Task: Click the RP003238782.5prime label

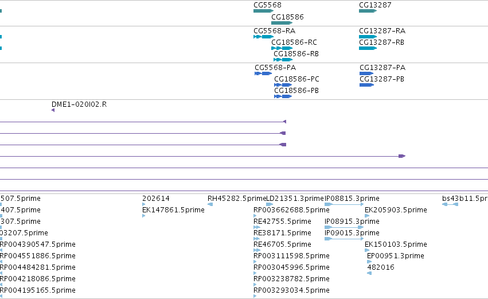Action: pos(291,279)
